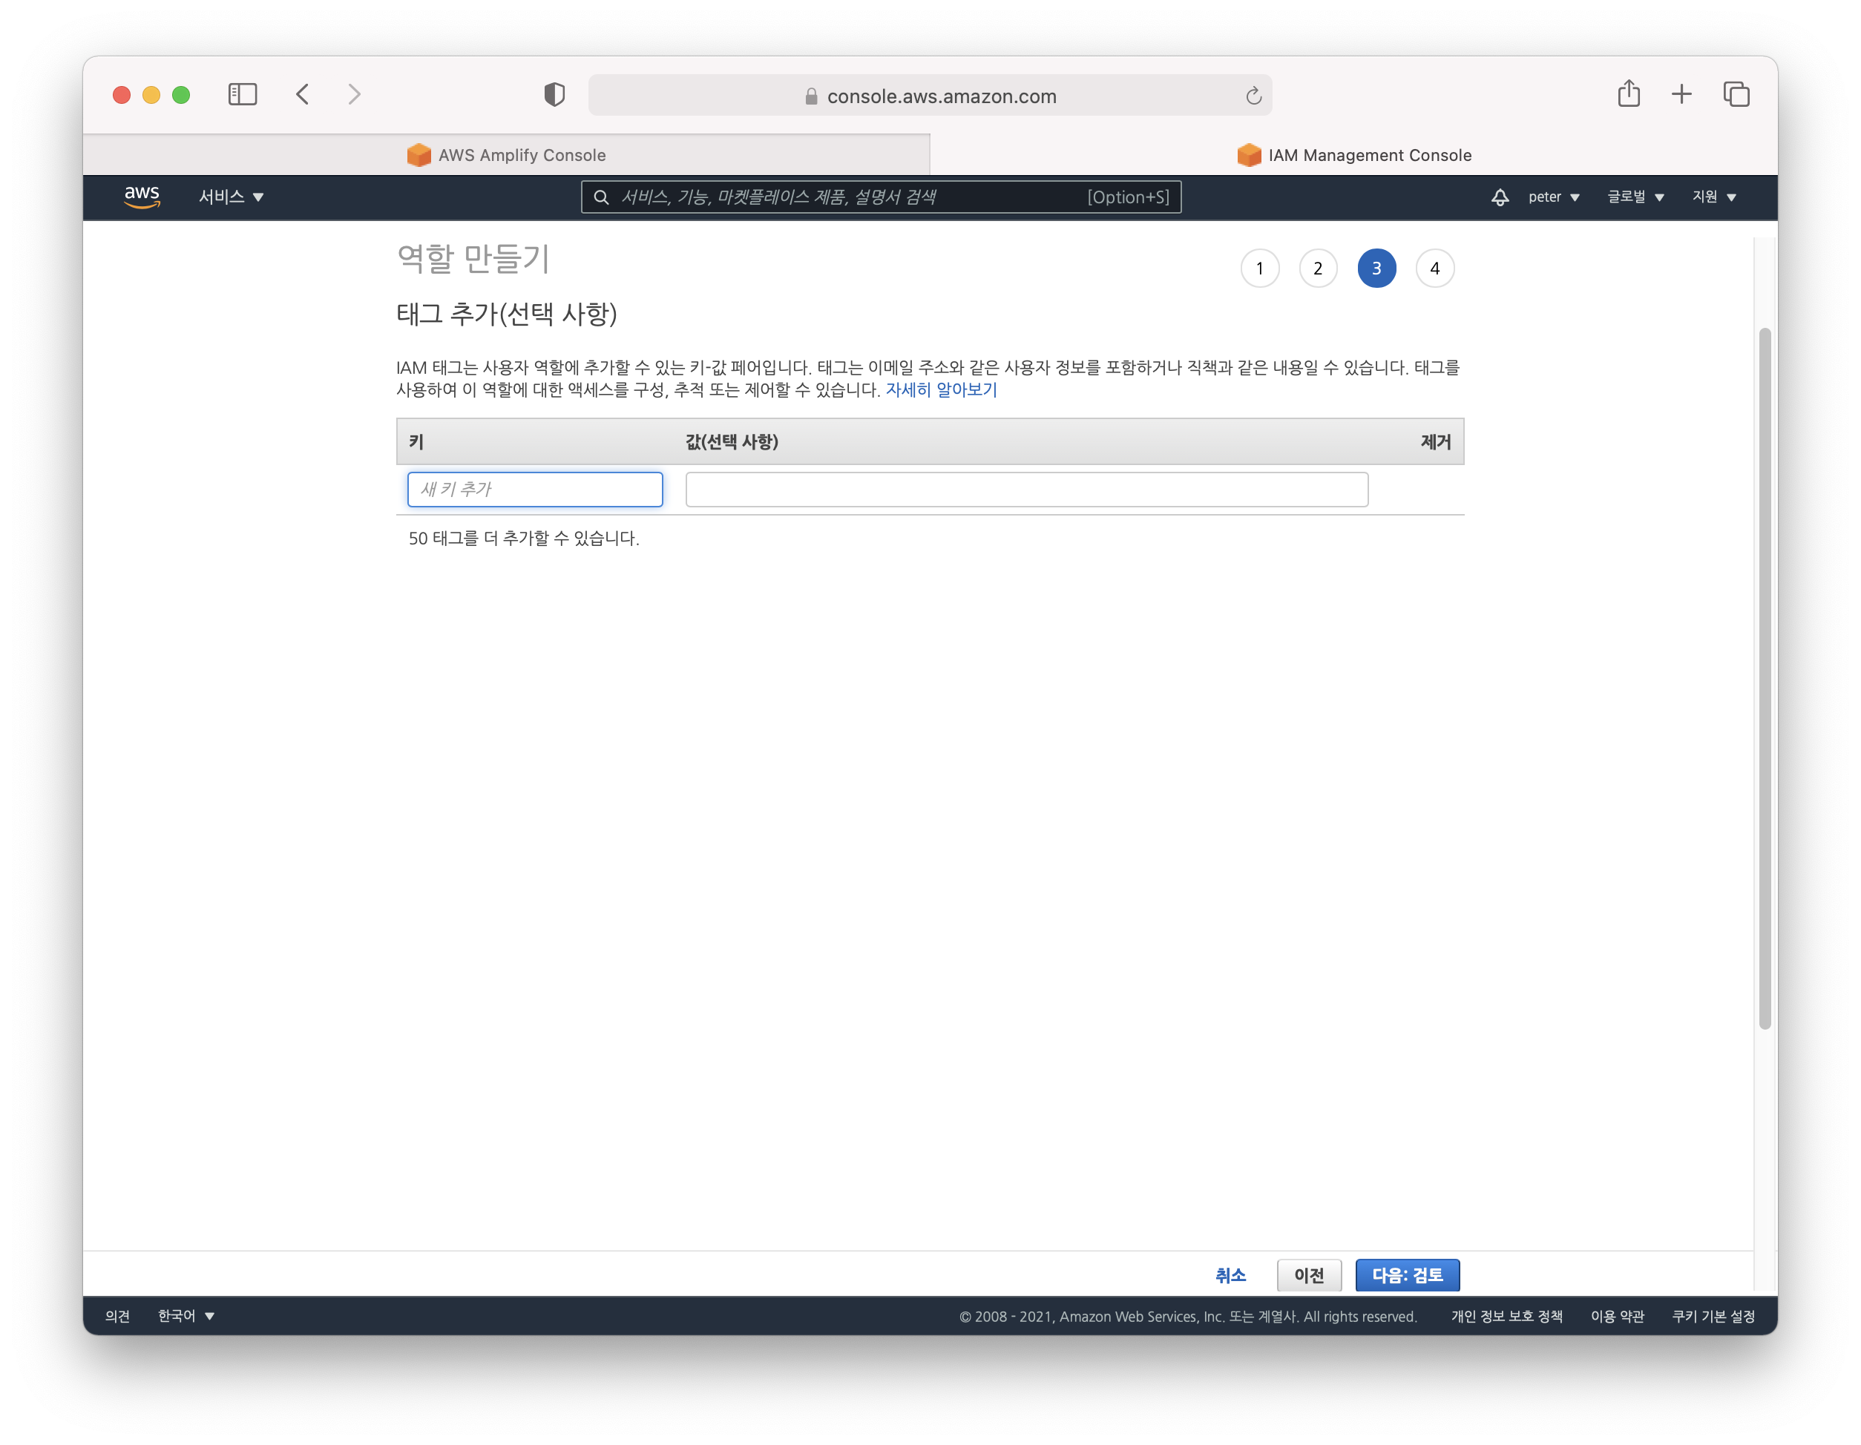Open the peter account dropdown
This screenshot has height=1445, width=1861.
[x=1553, y=197]
